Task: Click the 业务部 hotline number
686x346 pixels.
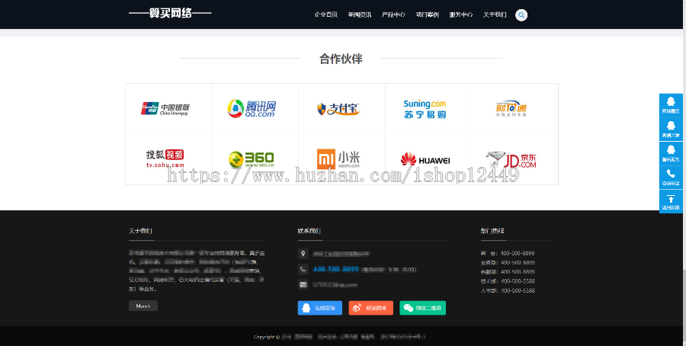Action: click(518, 262)
